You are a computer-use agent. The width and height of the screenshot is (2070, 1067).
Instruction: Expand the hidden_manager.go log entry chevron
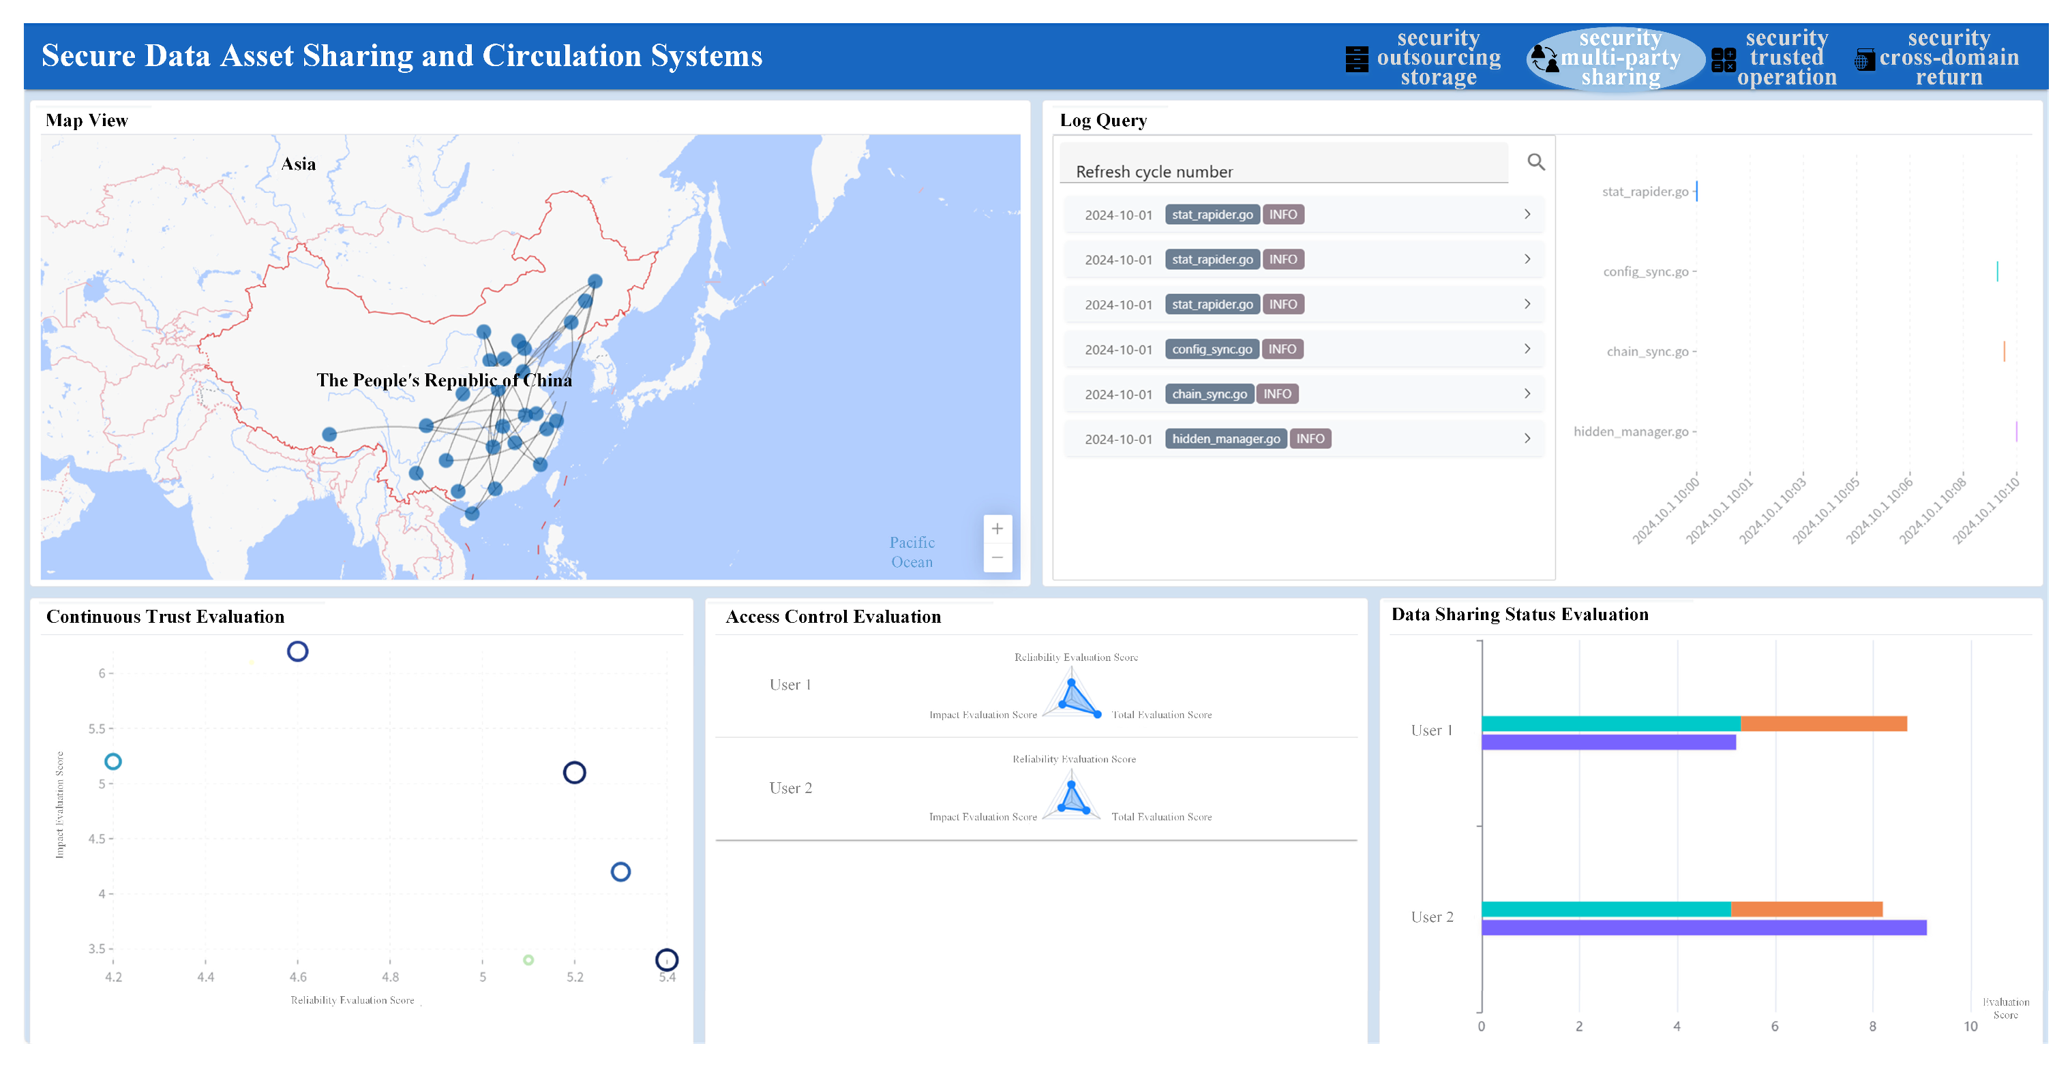[x=1527, y=438]
